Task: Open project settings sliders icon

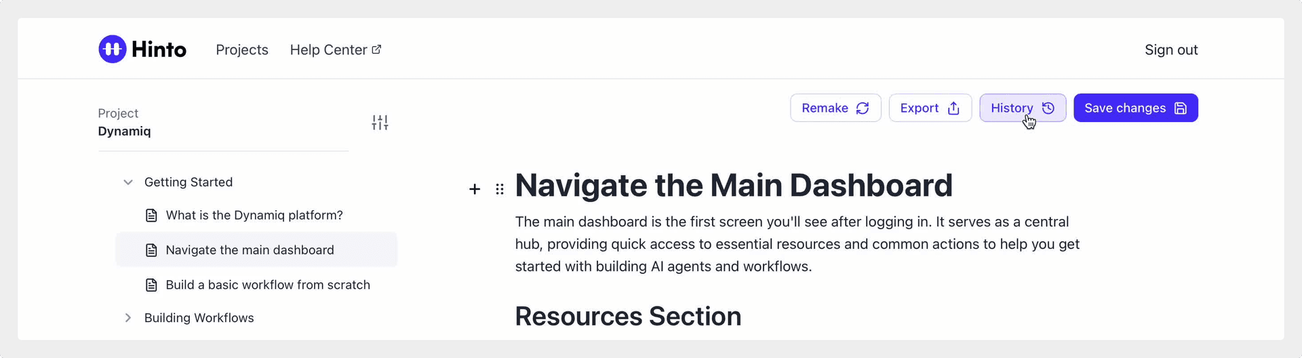Action: 380,123
